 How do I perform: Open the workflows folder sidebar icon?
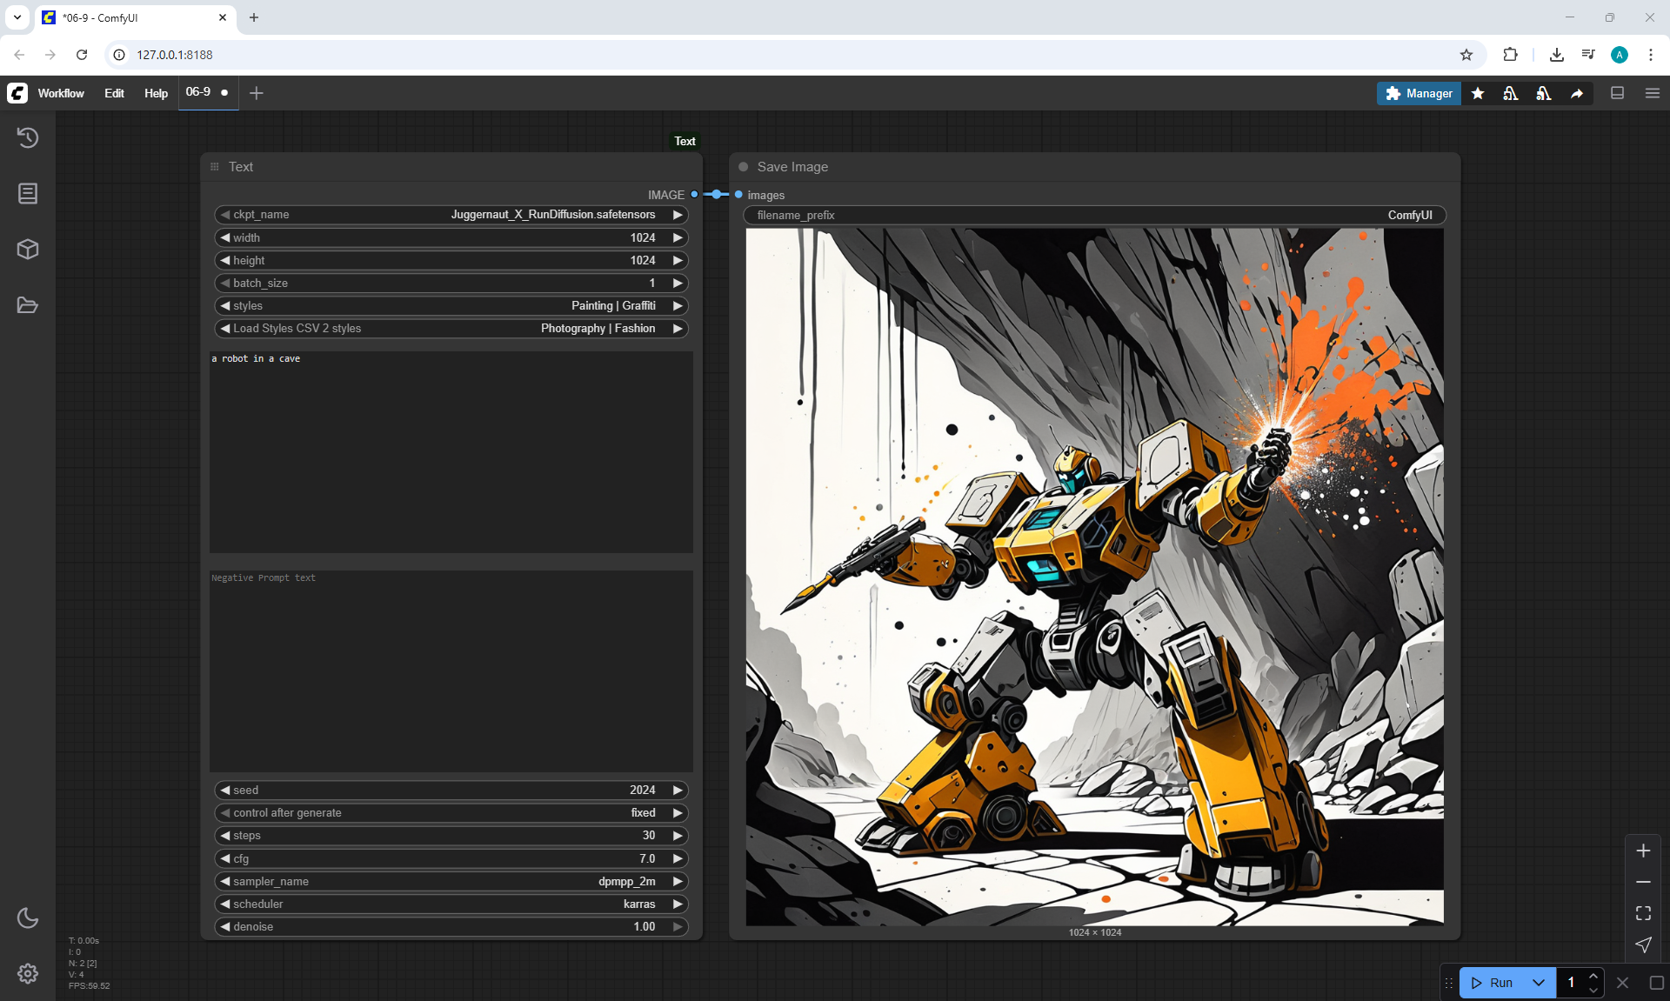[x=28, y=305]
